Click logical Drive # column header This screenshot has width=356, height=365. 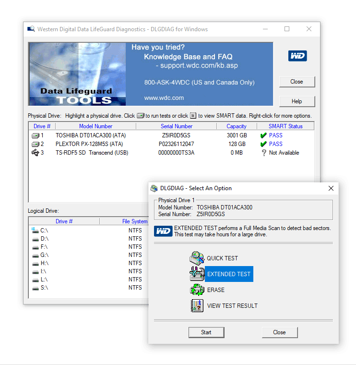64,221
